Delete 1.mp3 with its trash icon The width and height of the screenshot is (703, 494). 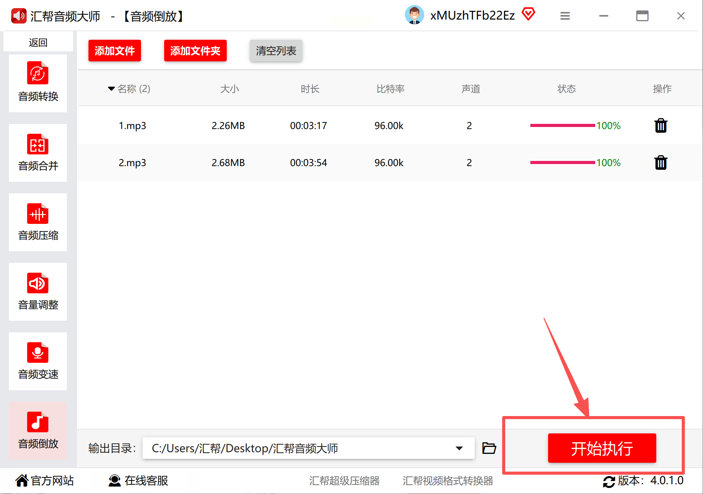click(661, 125)
